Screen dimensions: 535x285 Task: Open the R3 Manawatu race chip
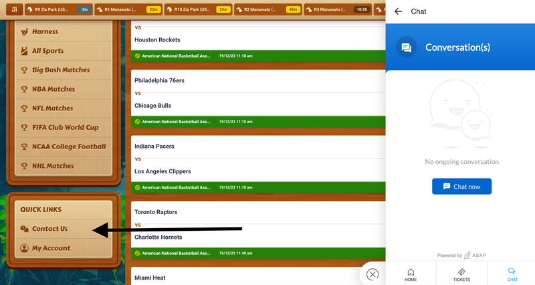pyautogui.click(x=338, y=9)
